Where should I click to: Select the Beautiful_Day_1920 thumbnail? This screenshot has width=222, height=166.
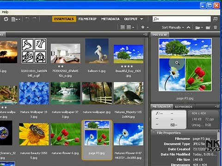tap(129, 54)
